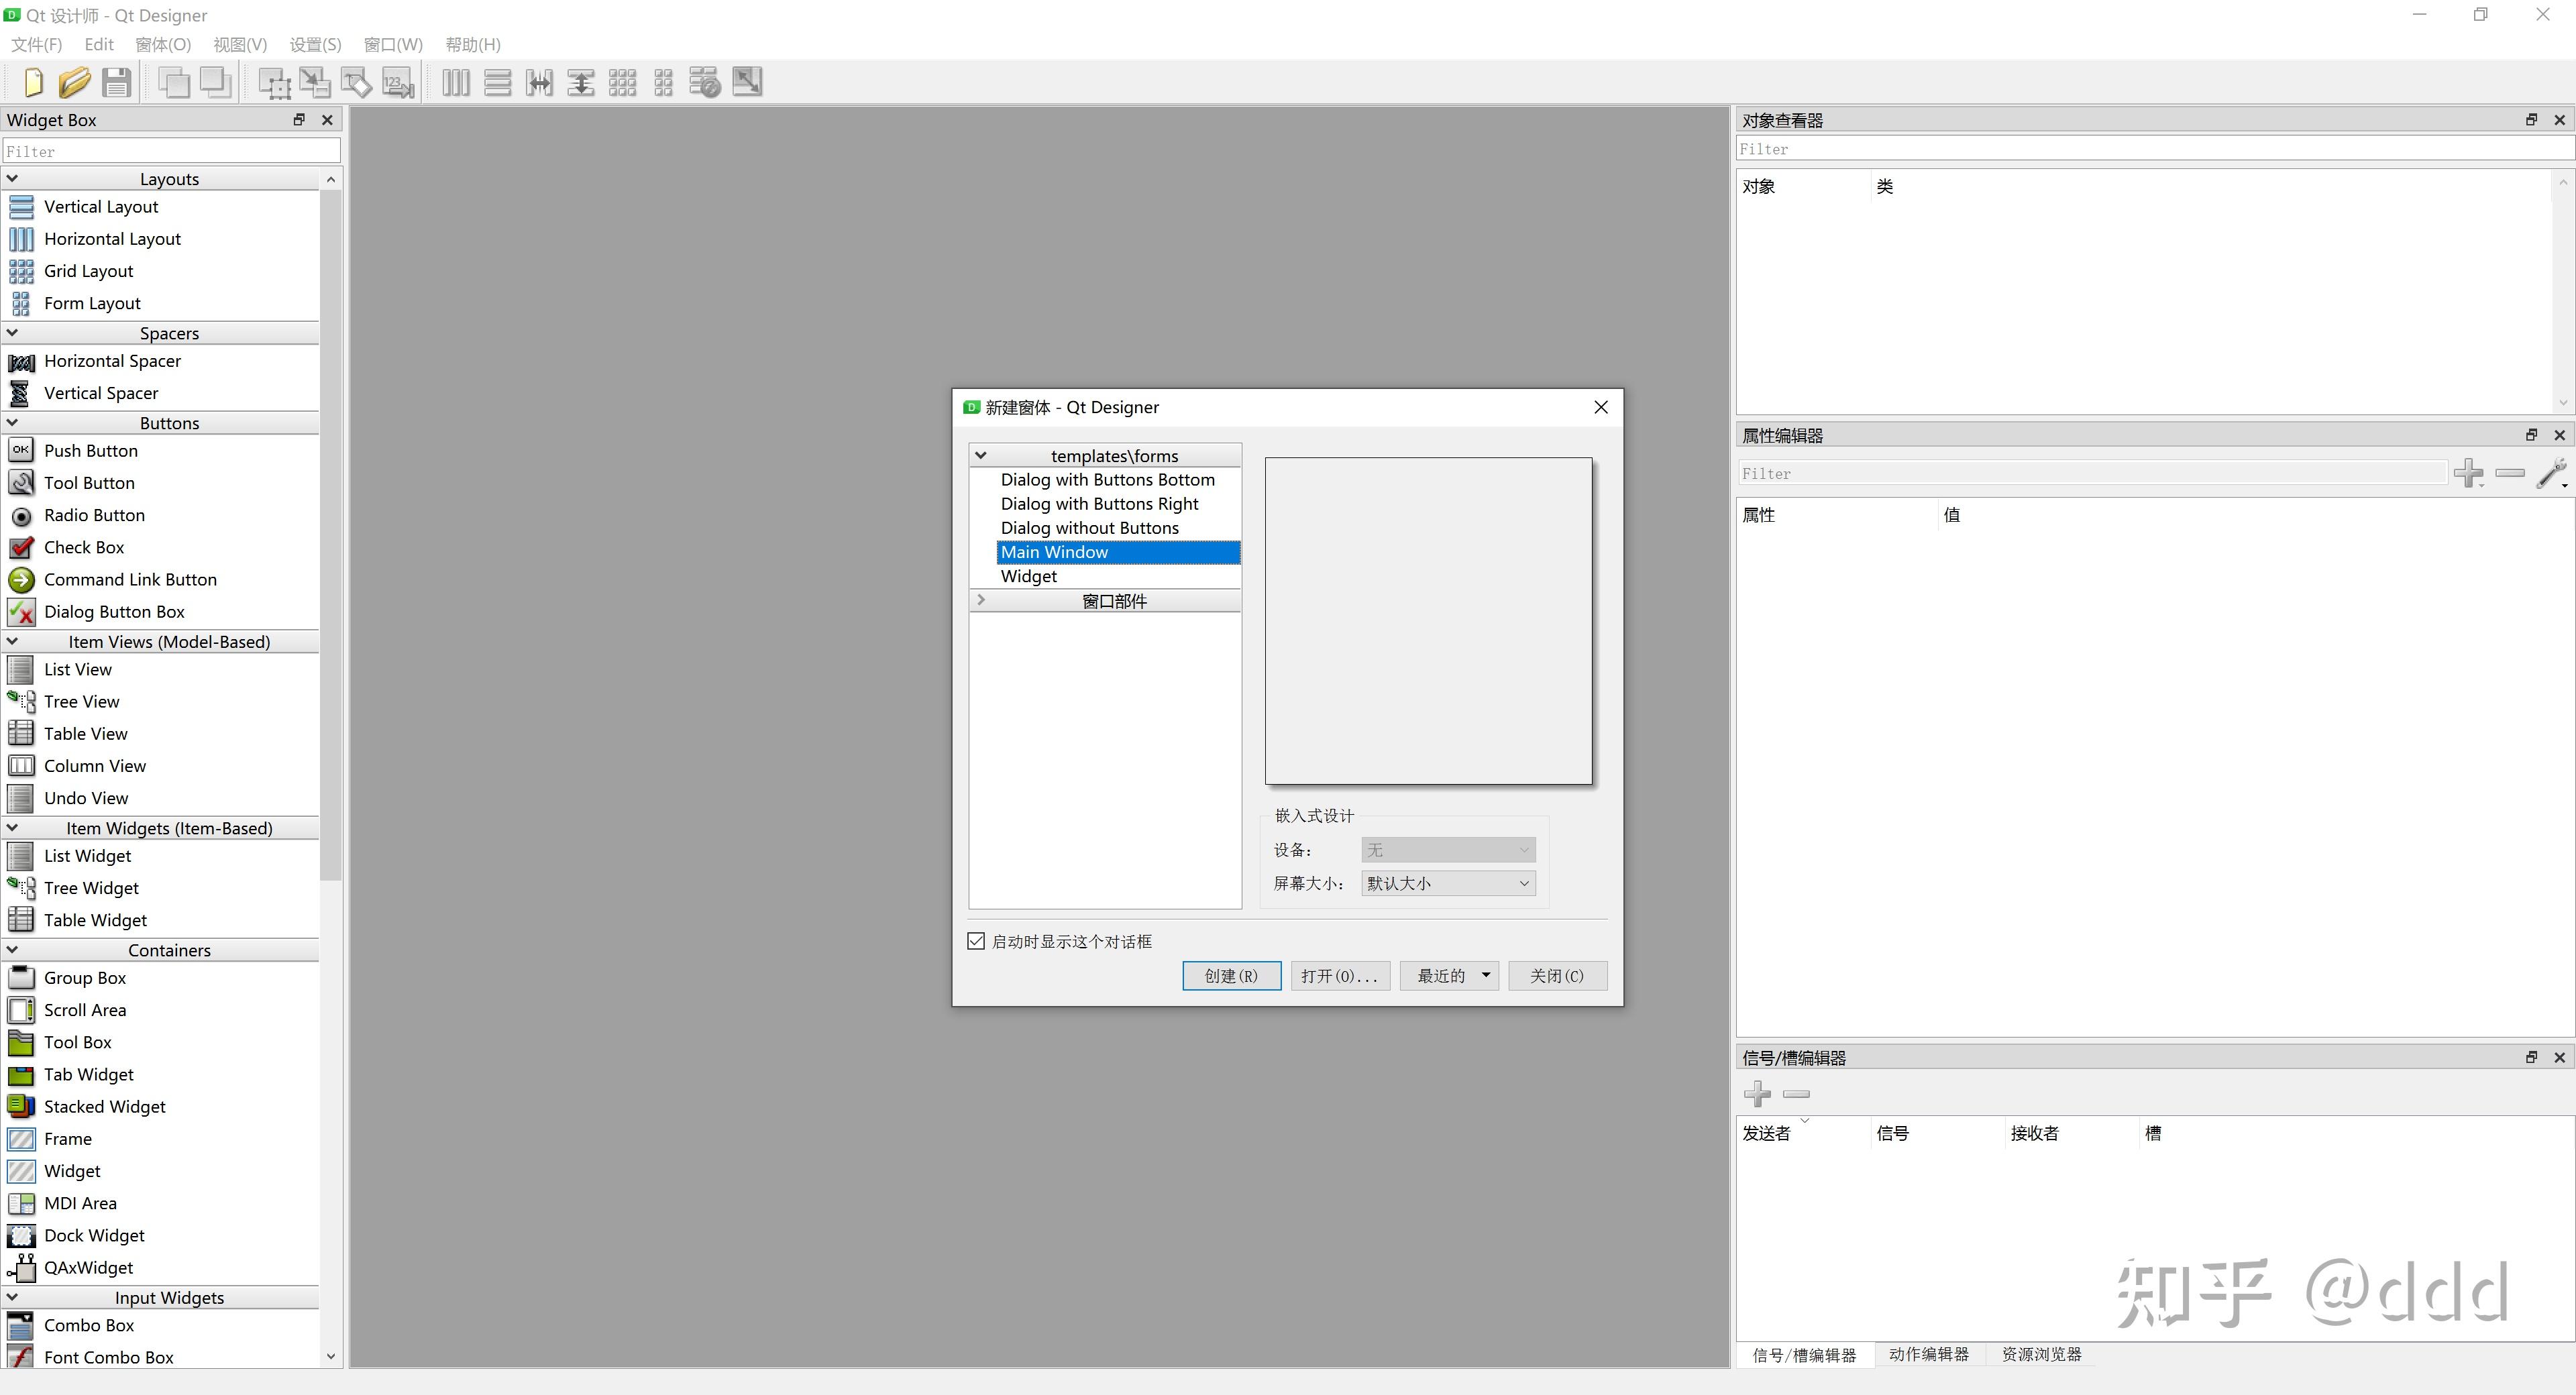Select the Edit Buddies mode icon
The height and width of the screenshot is (1395, 2576).
356,82
